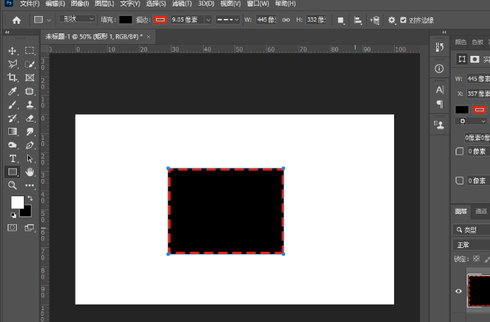This screenshot has width=490, height=322.
Task: Select the Rectangle 1 layer thumbnail
Action: pos(479,291)
